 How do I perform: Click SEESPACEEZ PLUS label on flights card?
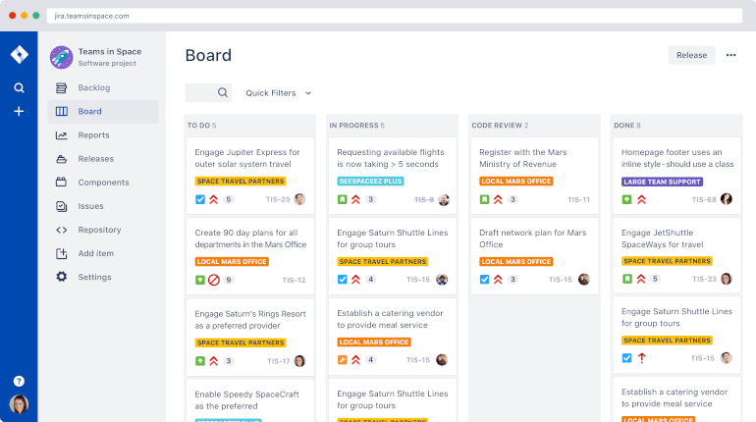click(x=370, y=182)
